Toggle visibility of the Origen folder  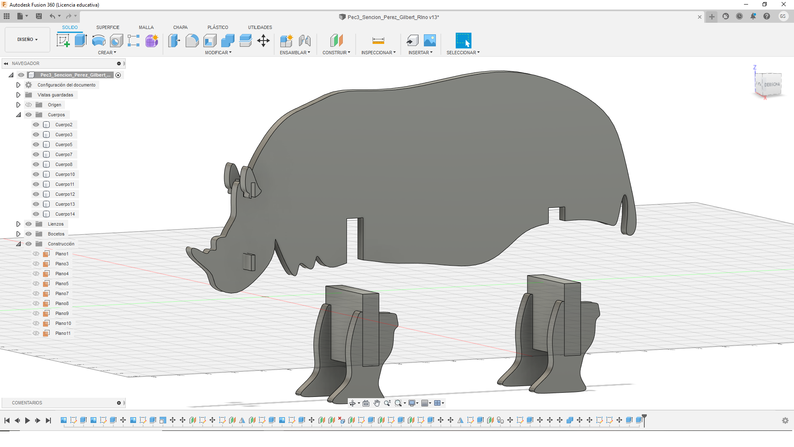coord(29,105)
